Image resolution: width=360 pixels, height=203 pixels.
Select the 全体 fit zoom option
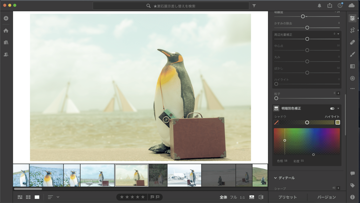[x=224, y=197]
